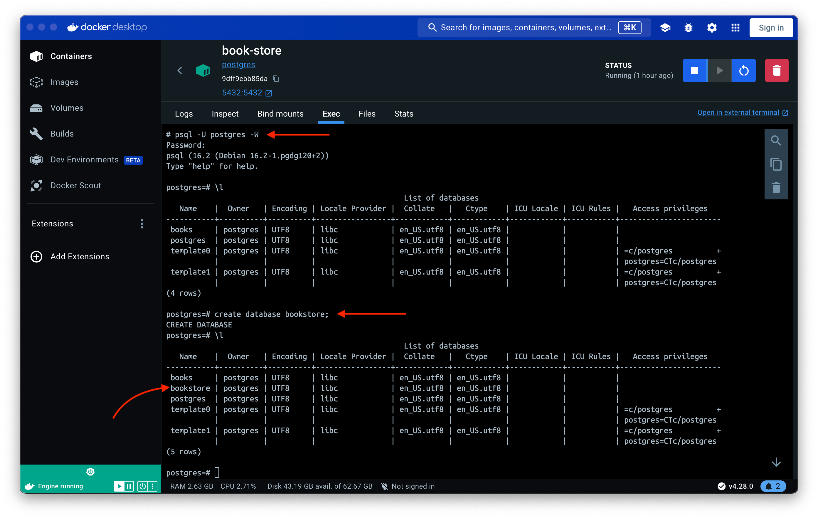Click the Sign in button

771,28
